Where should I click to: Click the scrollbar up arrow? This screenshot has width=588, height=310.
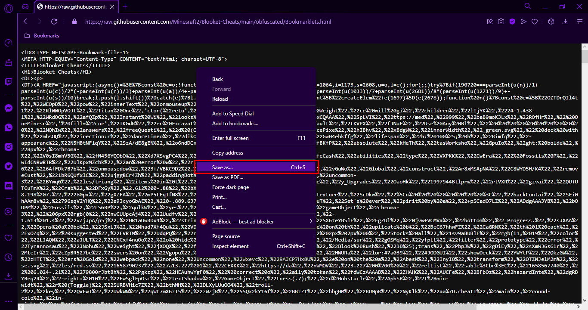tap(585, 46)
